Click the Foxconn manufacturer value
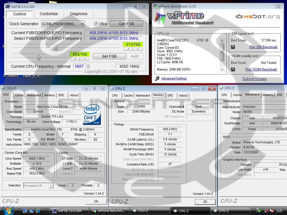 265,107
